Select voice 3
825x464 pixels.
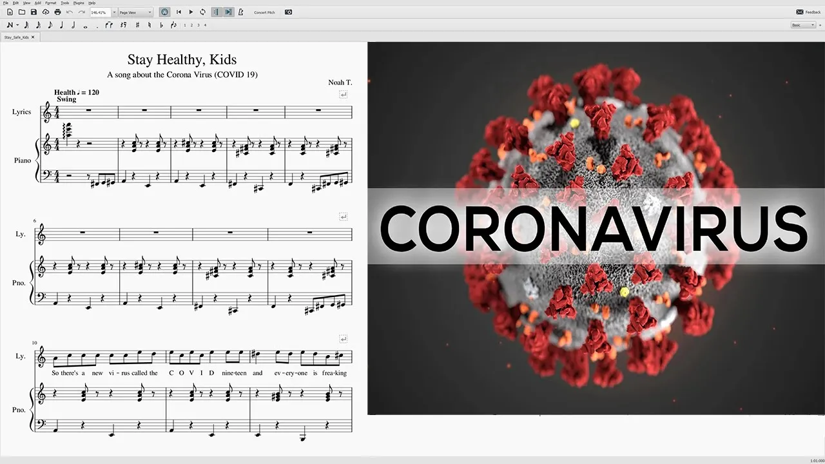pos(199,25)
